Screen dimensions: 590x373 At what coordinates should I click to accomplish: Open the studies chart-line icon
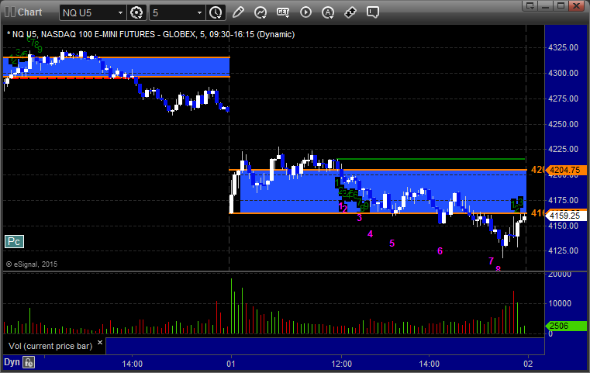tap(260, 12)
